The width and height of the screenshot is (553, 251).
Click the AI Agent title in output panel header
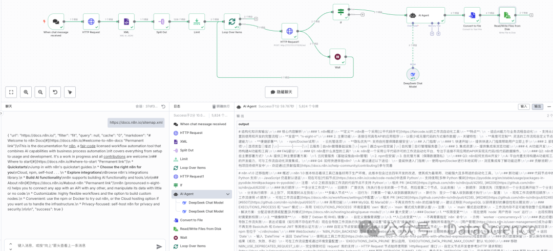[x=249, y=106]
